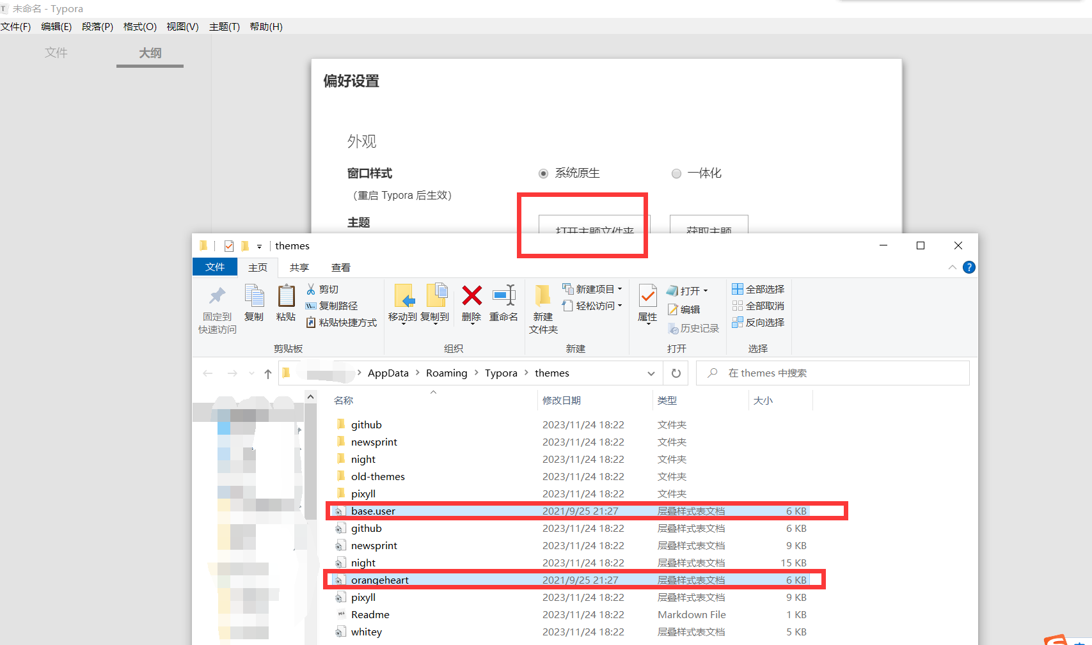Switch to the 文件 sidebar tab in Typora
This screenshot has width=1092, height=645.
(x=56, y=53)
